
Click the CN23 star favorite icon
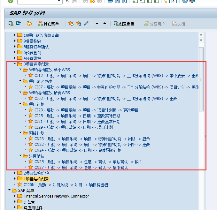31,139
